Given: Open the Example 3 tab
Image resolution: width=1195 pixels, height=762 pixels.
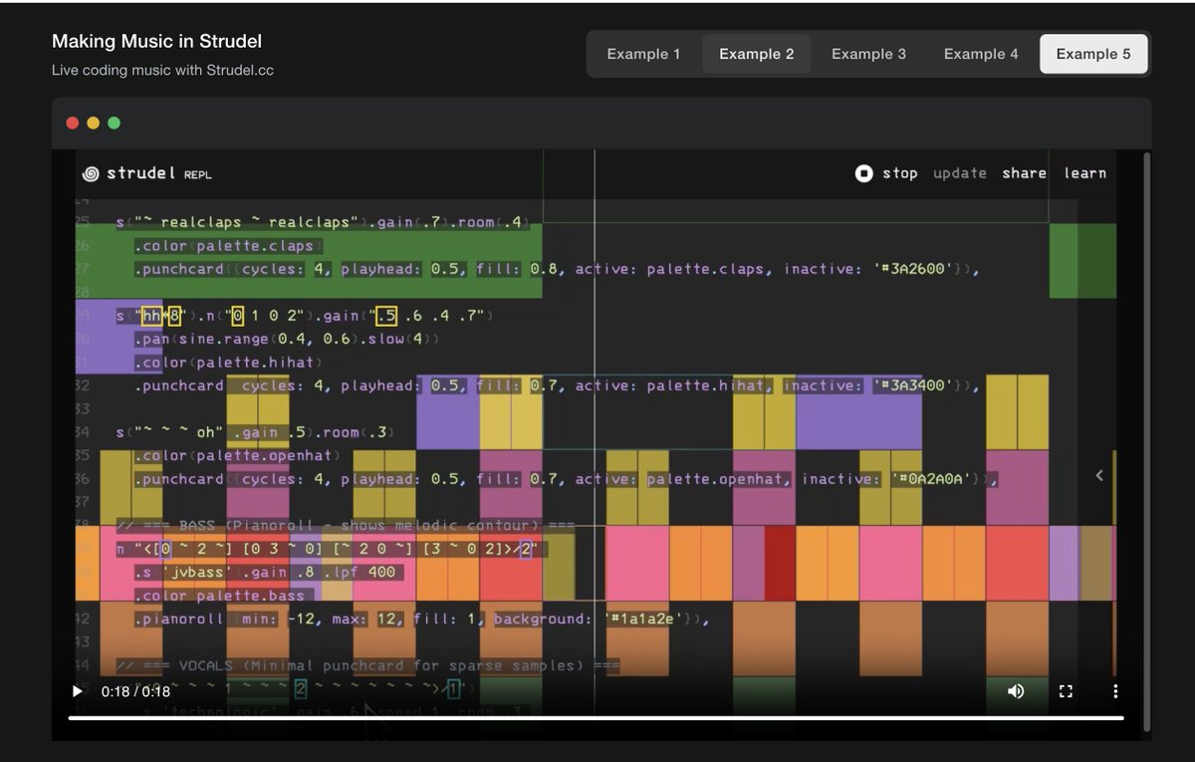Looking at the screenshot, I should click(868, 54).
